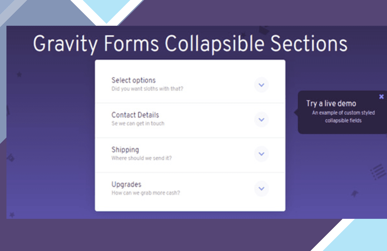The height and width of the screenshot is (251, 387).
Task: Close the Try a live demo tooltip
Action: (382, 97)
